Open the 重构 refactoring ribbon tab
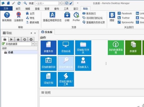Image resolution: width=144 pixels, height=107 pixels. [x=57, y=9]
